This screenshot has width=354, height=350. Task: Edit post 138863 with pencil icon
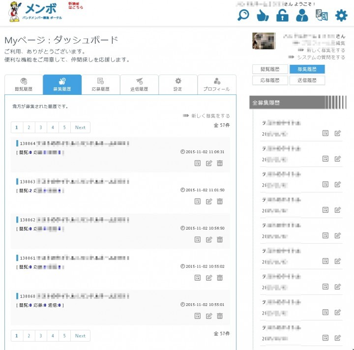[209, 201]
